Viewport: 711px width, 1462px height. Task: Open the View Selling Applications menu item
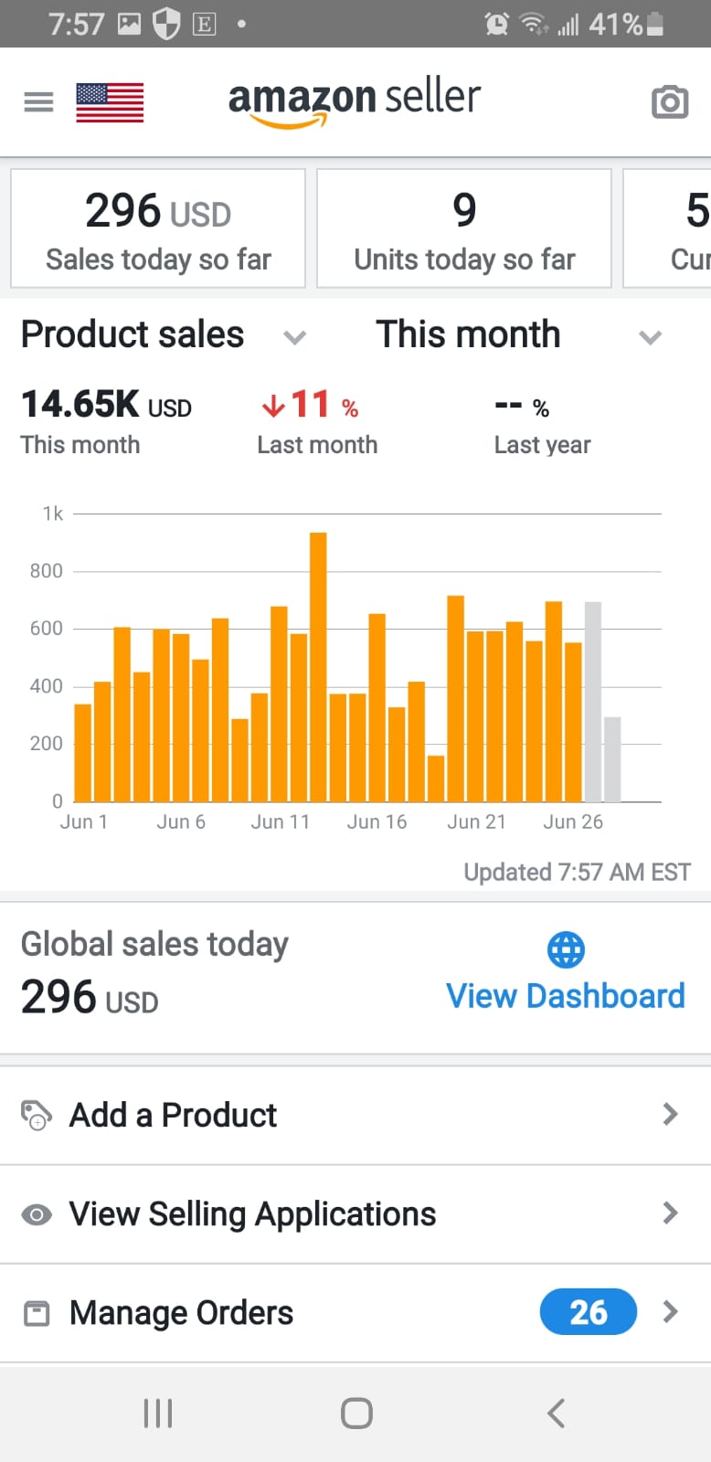pyautogui.click(x=253, y=1214)
